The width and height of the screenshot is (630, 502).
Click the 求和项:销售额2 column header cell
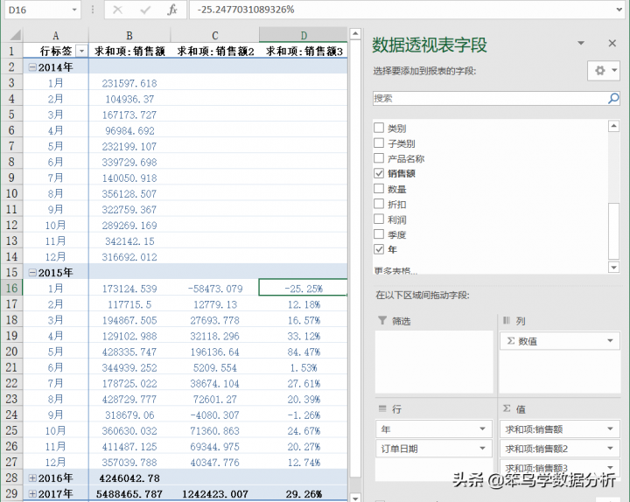[x=215, y=51]
